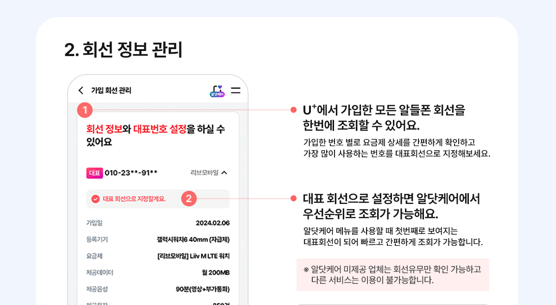Click the 알닷케어 메뉴를 사용할 때 description
The width and height of the screenshot is (556, 305).
(x=393, y=236)
